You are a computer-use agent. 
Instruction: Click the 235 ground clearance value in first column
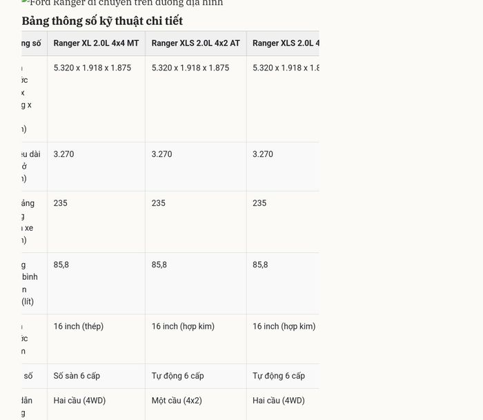61,203
